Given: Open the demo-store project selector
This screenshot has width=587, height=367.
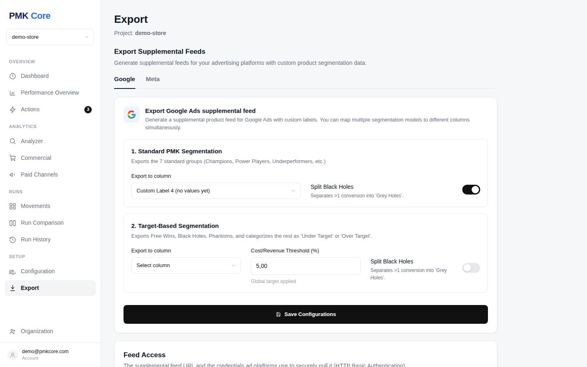Looking at the screenshot, I should pos(50,37).
